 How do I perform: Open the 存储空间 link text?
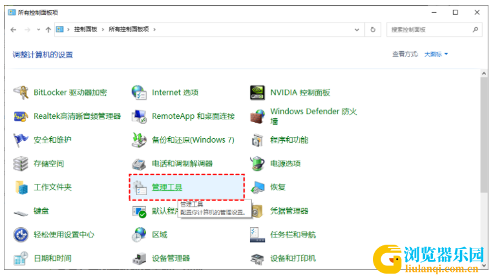pyautogui.click(x=48, y=163)
